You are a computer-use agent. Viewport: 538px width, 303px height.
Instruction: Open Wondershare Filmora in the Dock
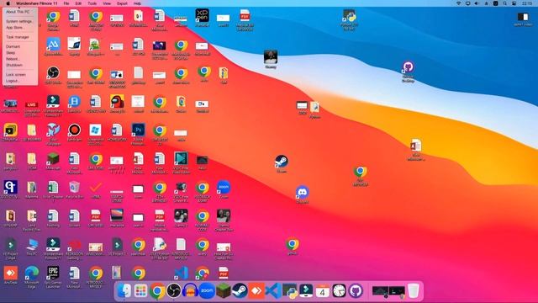306,291
